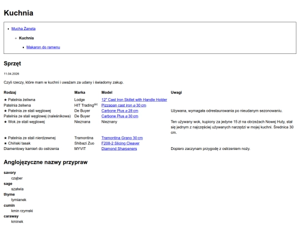The image size is (300, 225).
Task: Open the Makaron do ramenu link
Action: (43, 47)
